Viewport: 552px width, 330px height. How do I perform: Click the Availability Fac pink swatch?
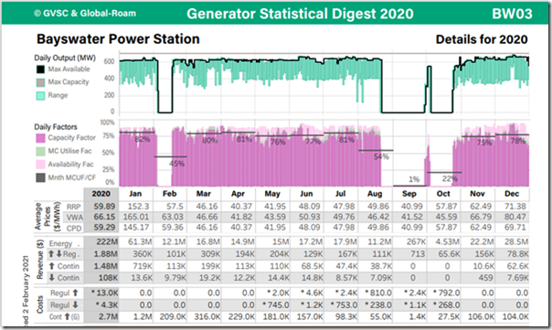pyautogui.click(x=40, y=165)
